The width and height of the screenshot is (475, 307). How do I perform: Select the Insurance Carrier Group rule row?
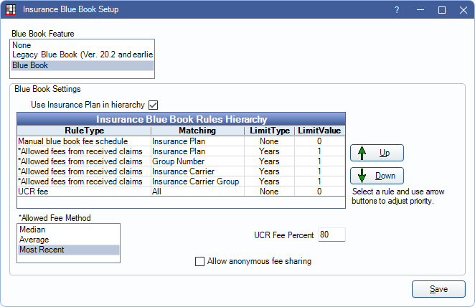coord(181,181)
